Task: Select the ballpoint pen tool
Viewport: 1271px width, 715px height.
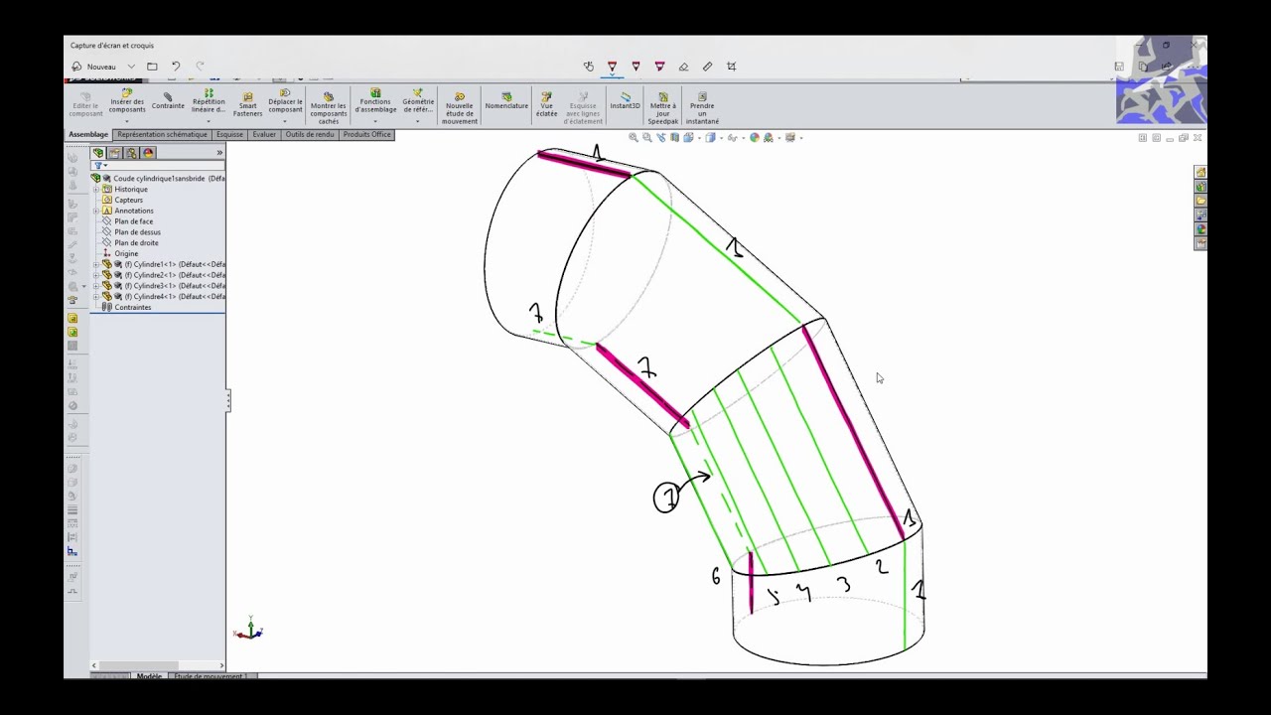Action: coord(612,67)
